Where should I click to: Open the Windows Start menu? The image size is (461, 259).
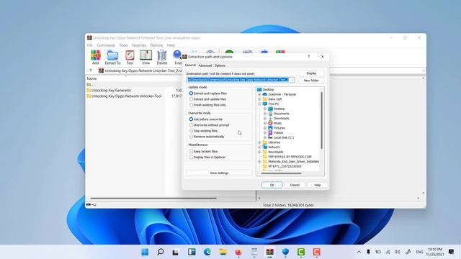tap(145, 252)
